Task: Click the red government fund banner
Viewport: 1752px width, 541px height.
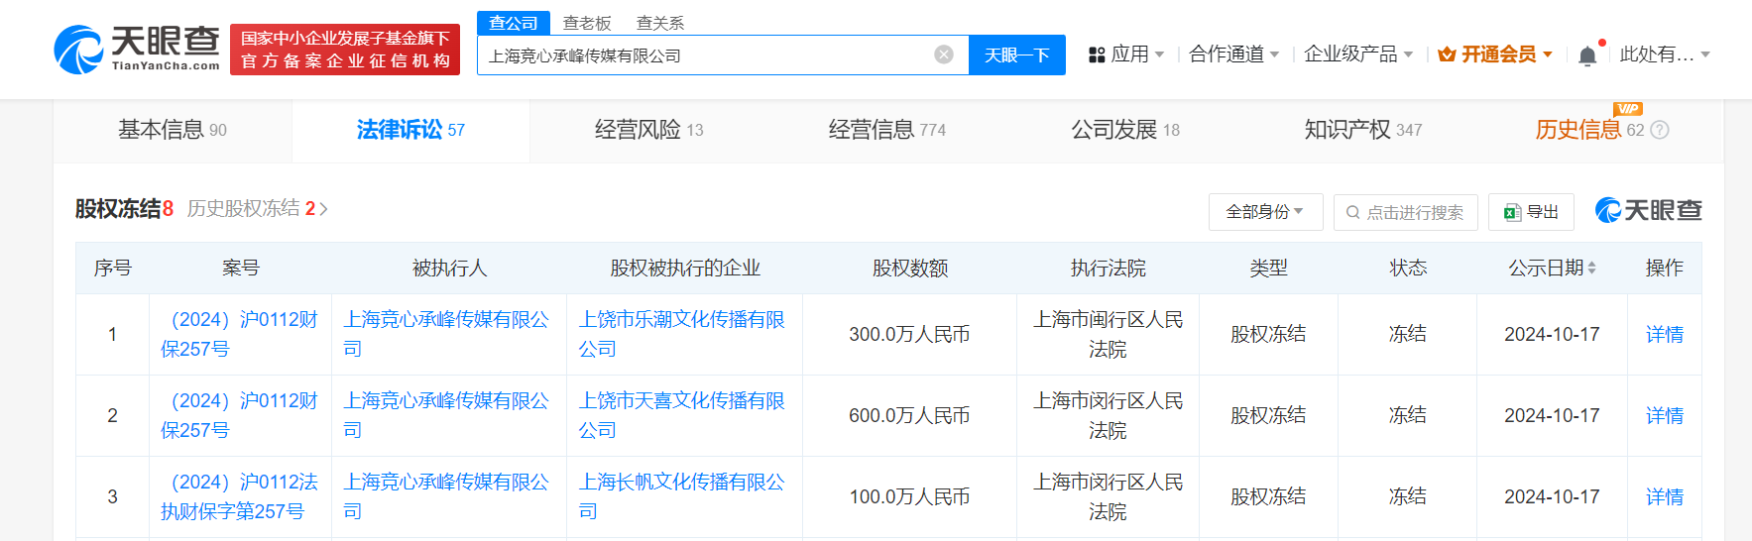Action: 345,50
